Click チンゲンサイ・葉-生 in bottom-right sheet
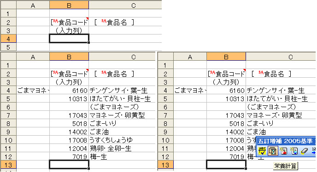 coord(276,90)
